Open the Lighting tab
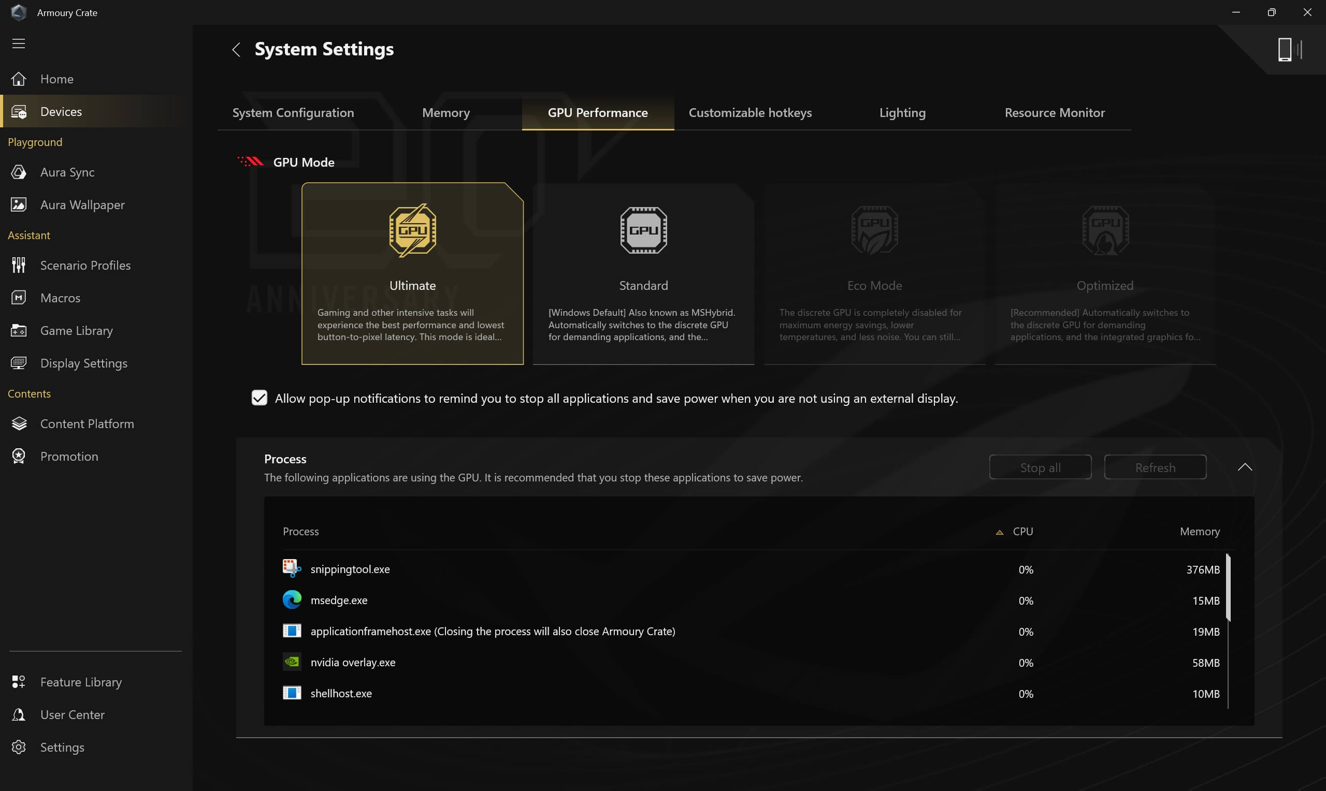Viewport: 1326px width, 791px height. tap(902, 112)
